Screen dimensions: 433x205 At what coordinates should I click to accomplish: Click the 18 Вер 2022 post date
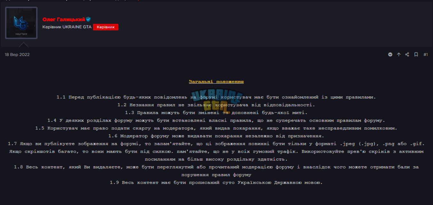(x=17, y=55)
